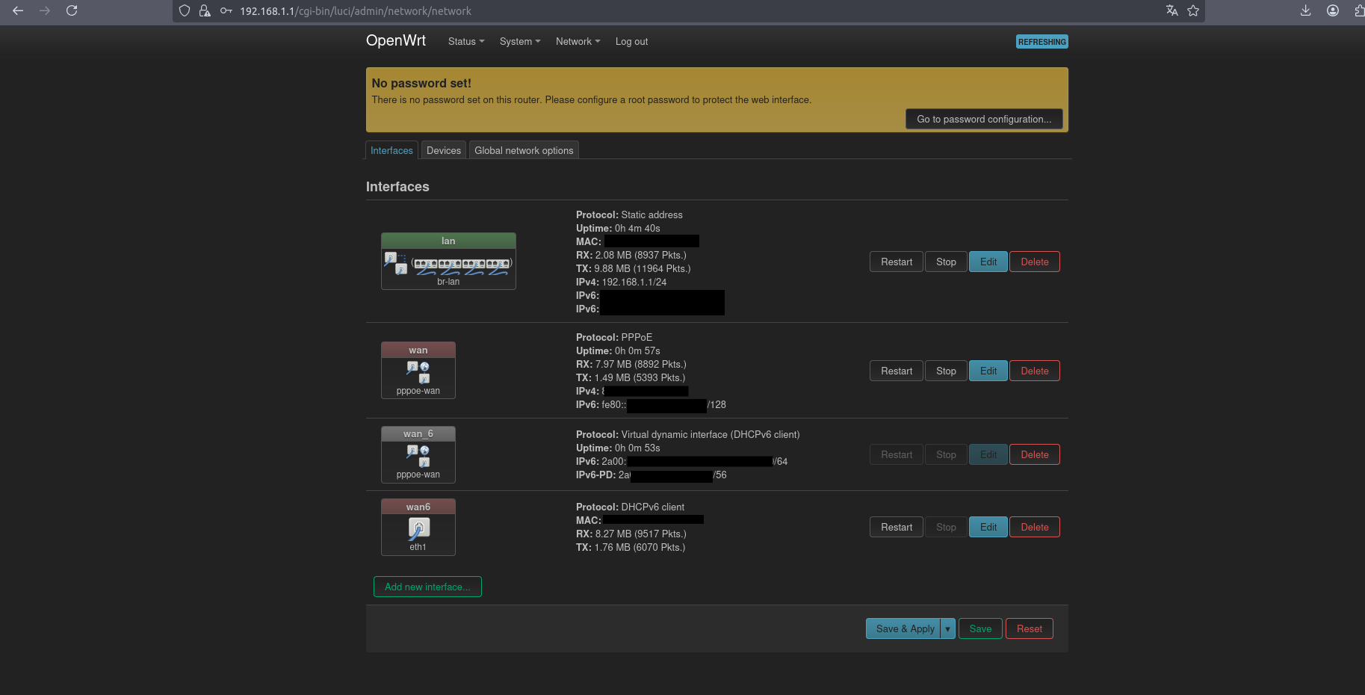Click the eth1 port icon under wan6
Screen dimensions: 1365x695
[418, 528]
